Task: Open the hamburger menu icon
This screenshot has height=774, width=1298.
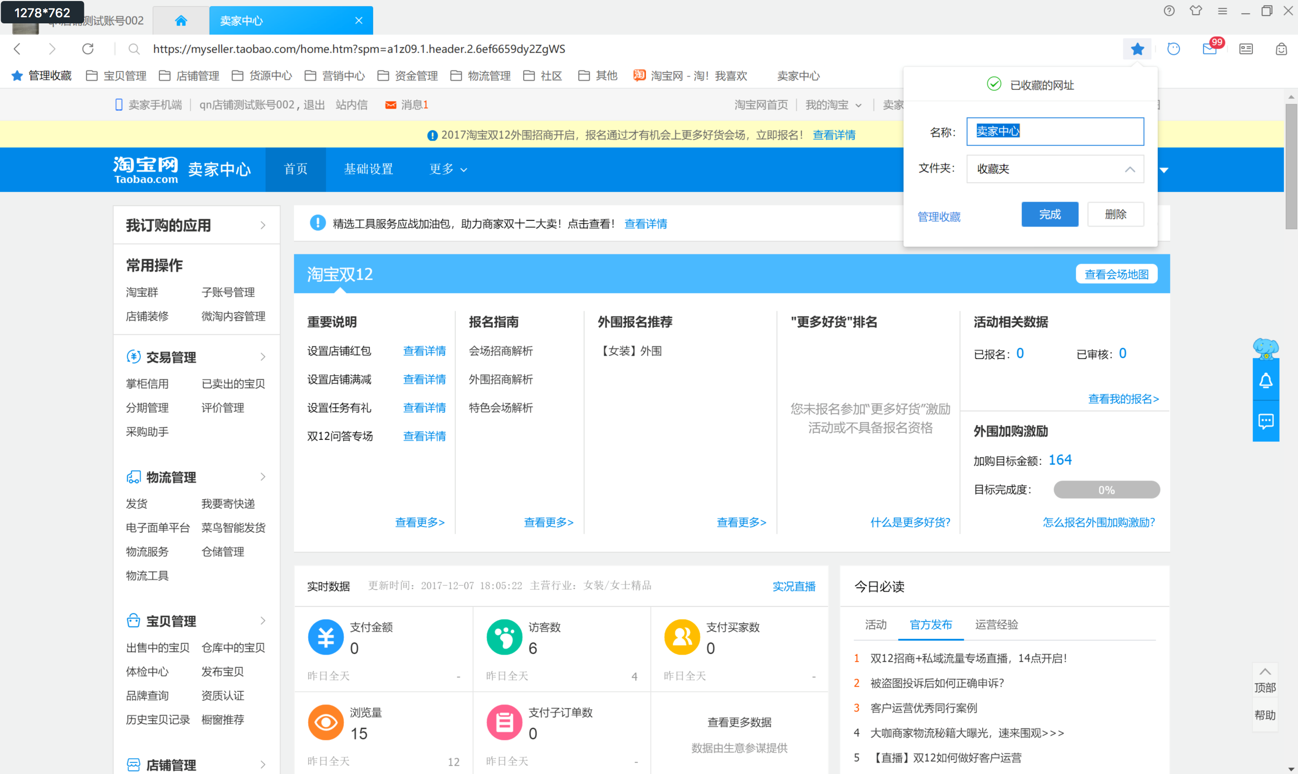Action: pos(1222,11)
